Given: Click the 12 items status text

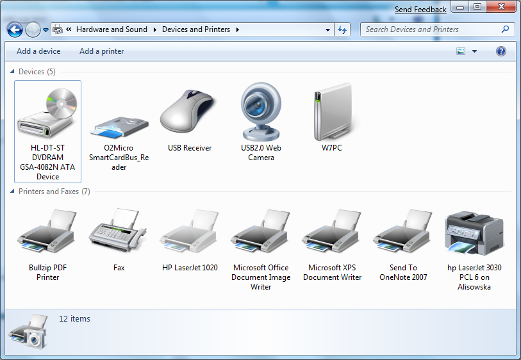Looking at the screenshot, I should (75, 318).
